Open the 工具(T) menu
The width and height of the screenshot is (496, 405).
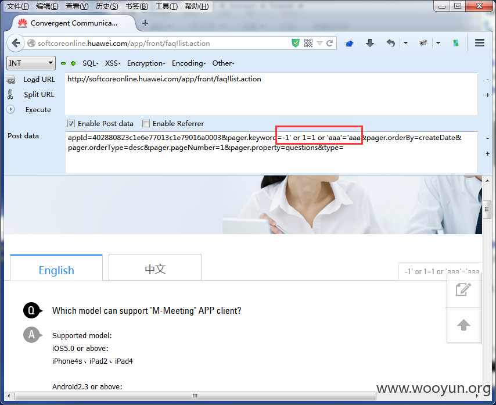coord(166,6)
